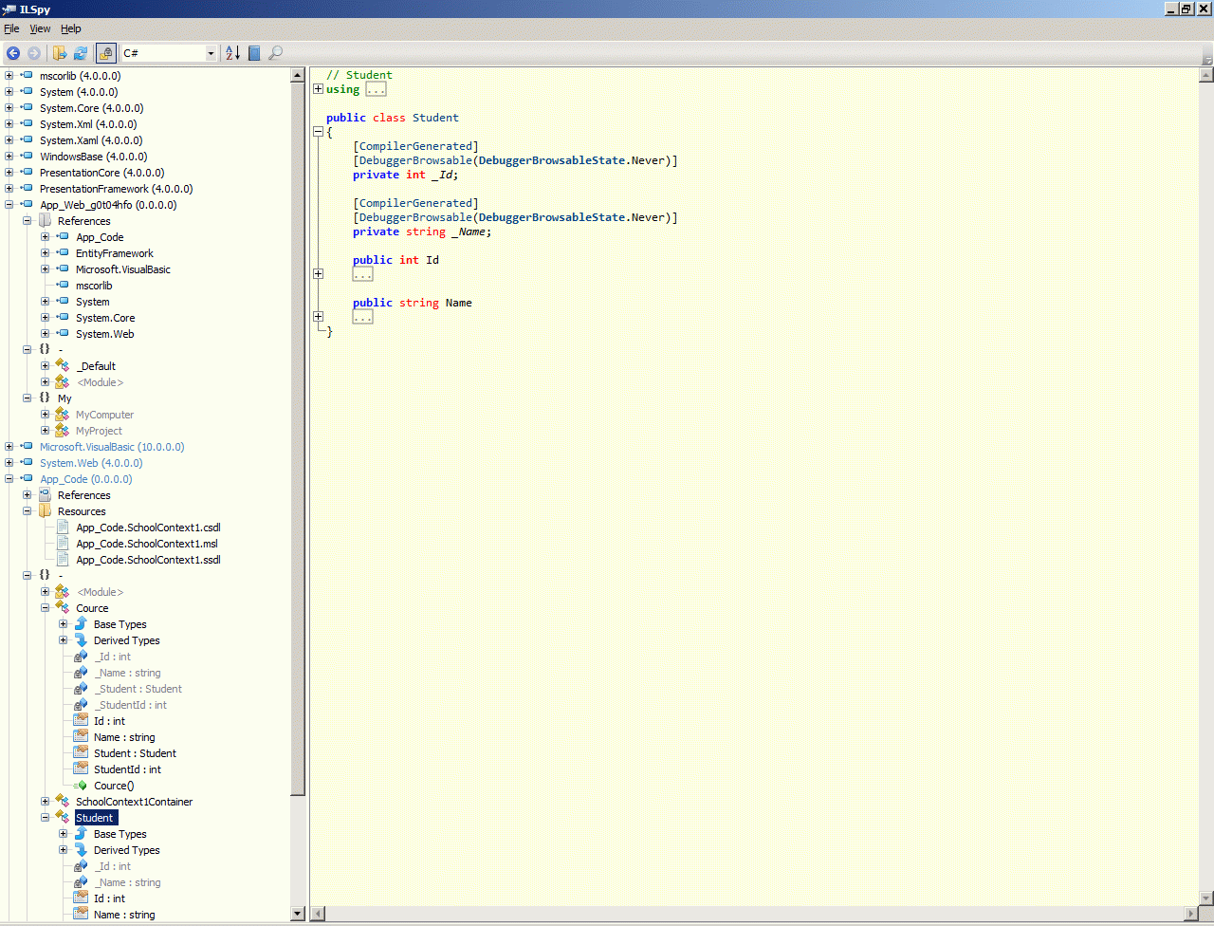Click the braces icon of My namespace

click(x=45, y=398)
